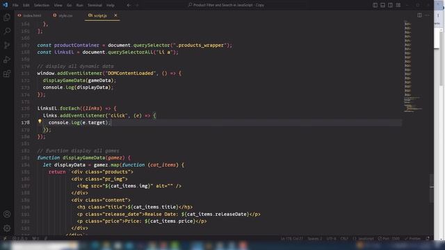Open the Accounts menu icon

[x=7, y=214]
